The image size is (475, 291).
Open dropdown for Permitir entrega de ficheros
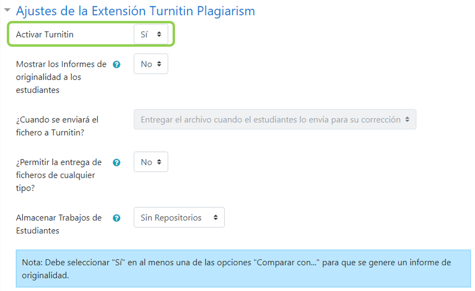point(150,162)
